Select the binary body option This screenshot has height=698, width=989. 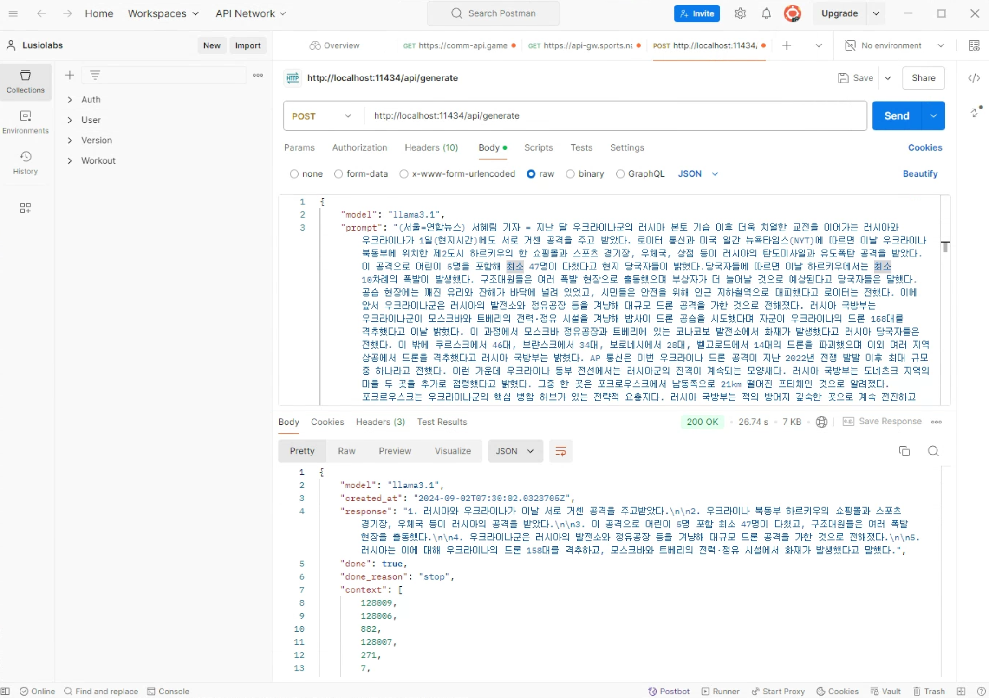(x=570, y=174)
